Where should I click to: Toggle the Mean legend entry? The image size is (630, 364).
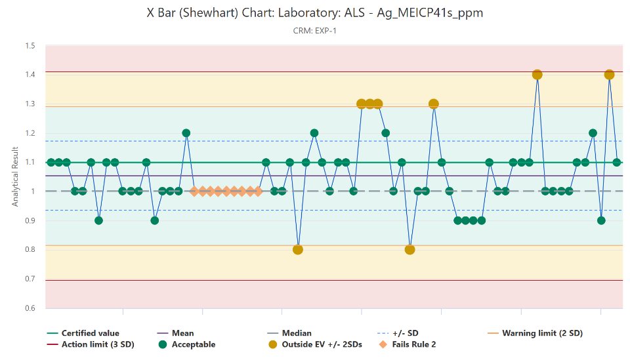pos(175,333)
